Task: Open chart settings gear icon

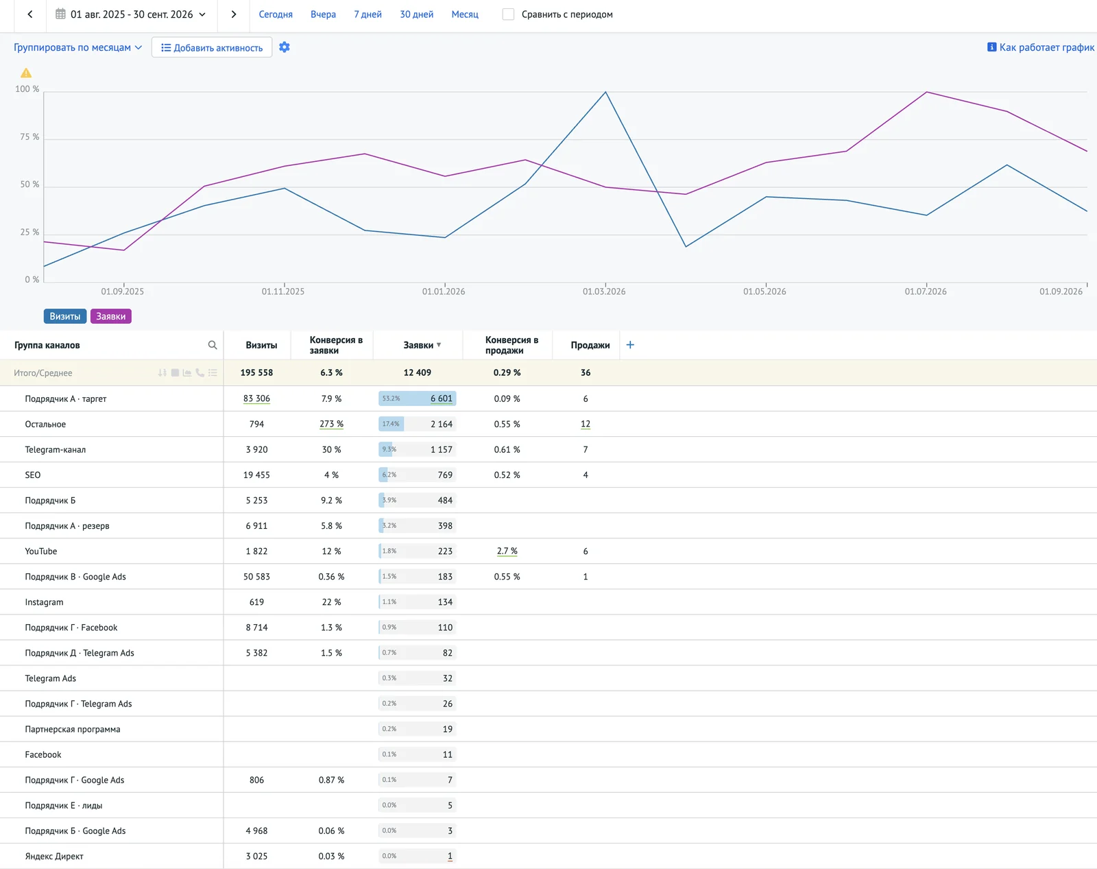Action: (285, 47)
